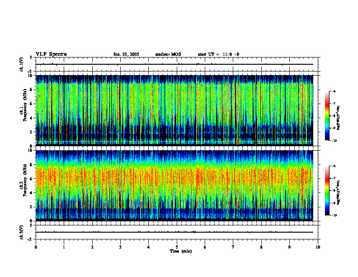Screen dimensions: 358x277
Task: Click time axis tick label "1"
Action: click(x=64, y=247)
